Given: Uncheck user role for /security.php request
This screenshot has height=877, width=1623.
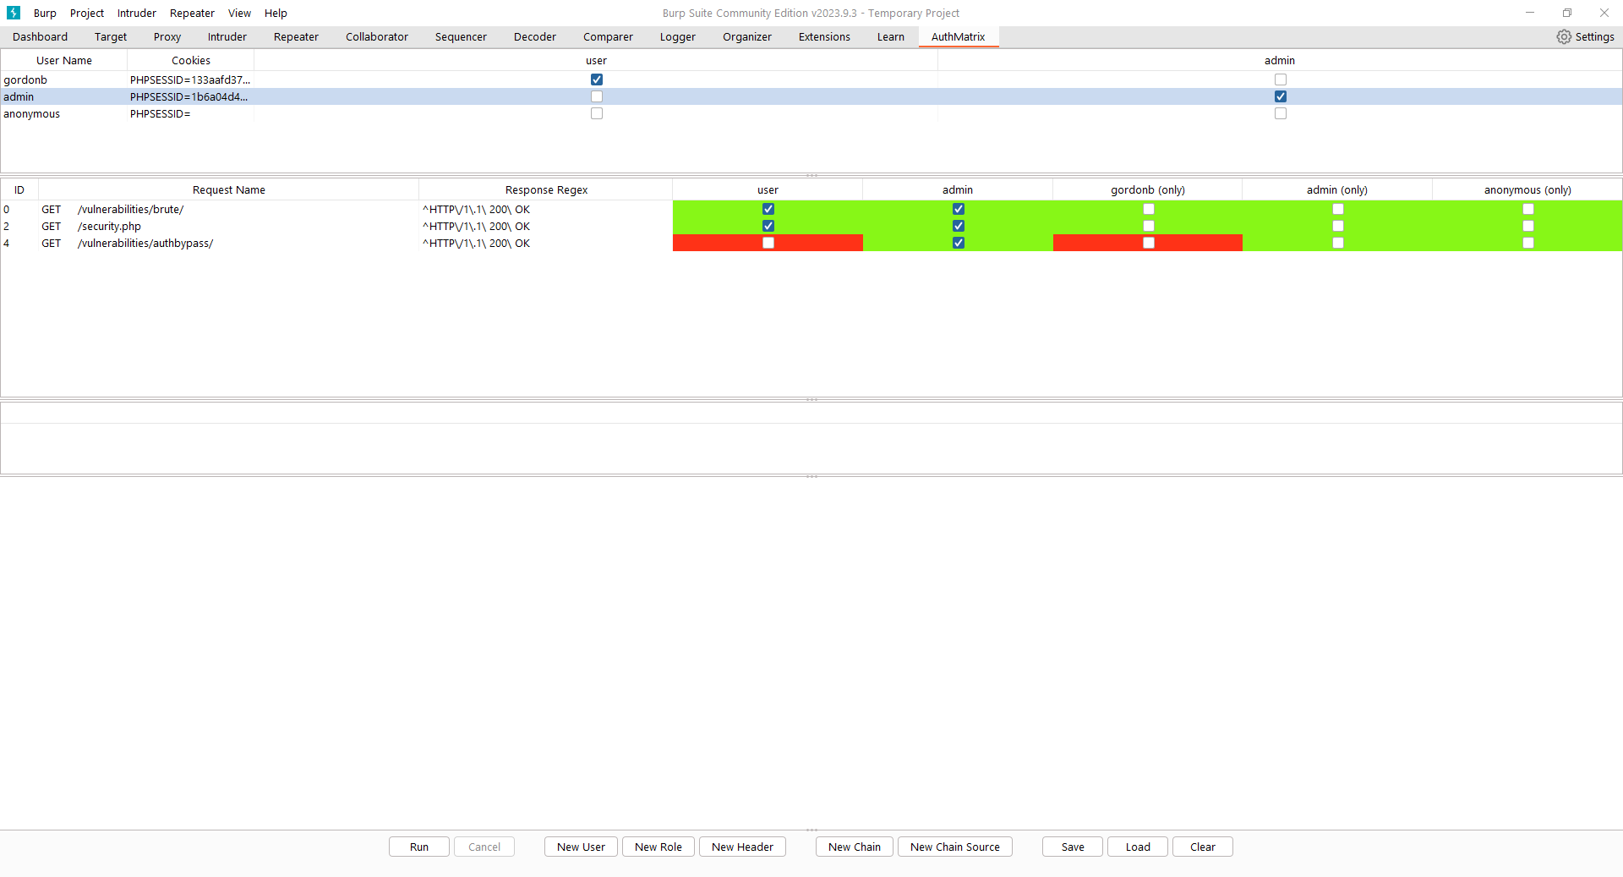Looking at the screenshot, I should click(x=768, y=226).
